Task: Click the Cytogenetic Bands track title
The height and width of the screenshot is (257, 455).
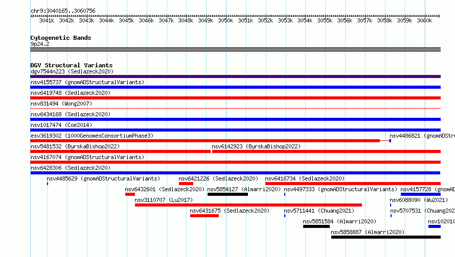Action: [61, 38]
